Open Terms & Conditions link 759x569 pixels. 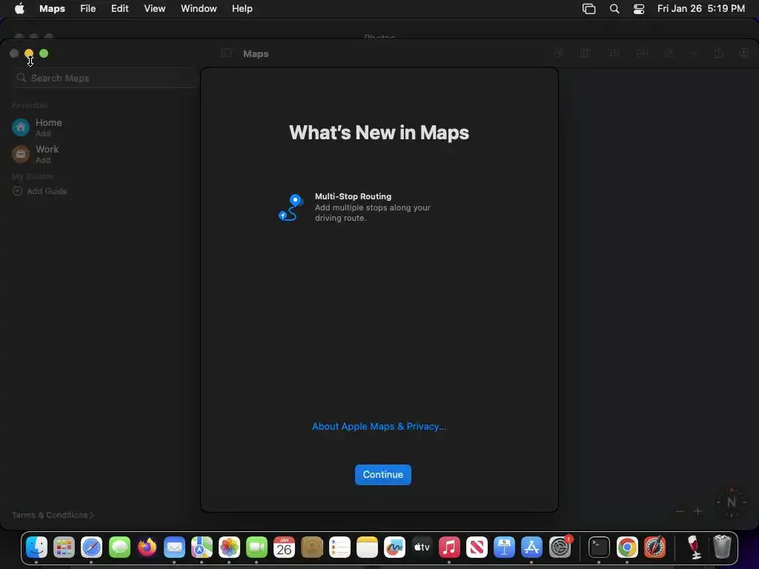click(x=53, y=515)
